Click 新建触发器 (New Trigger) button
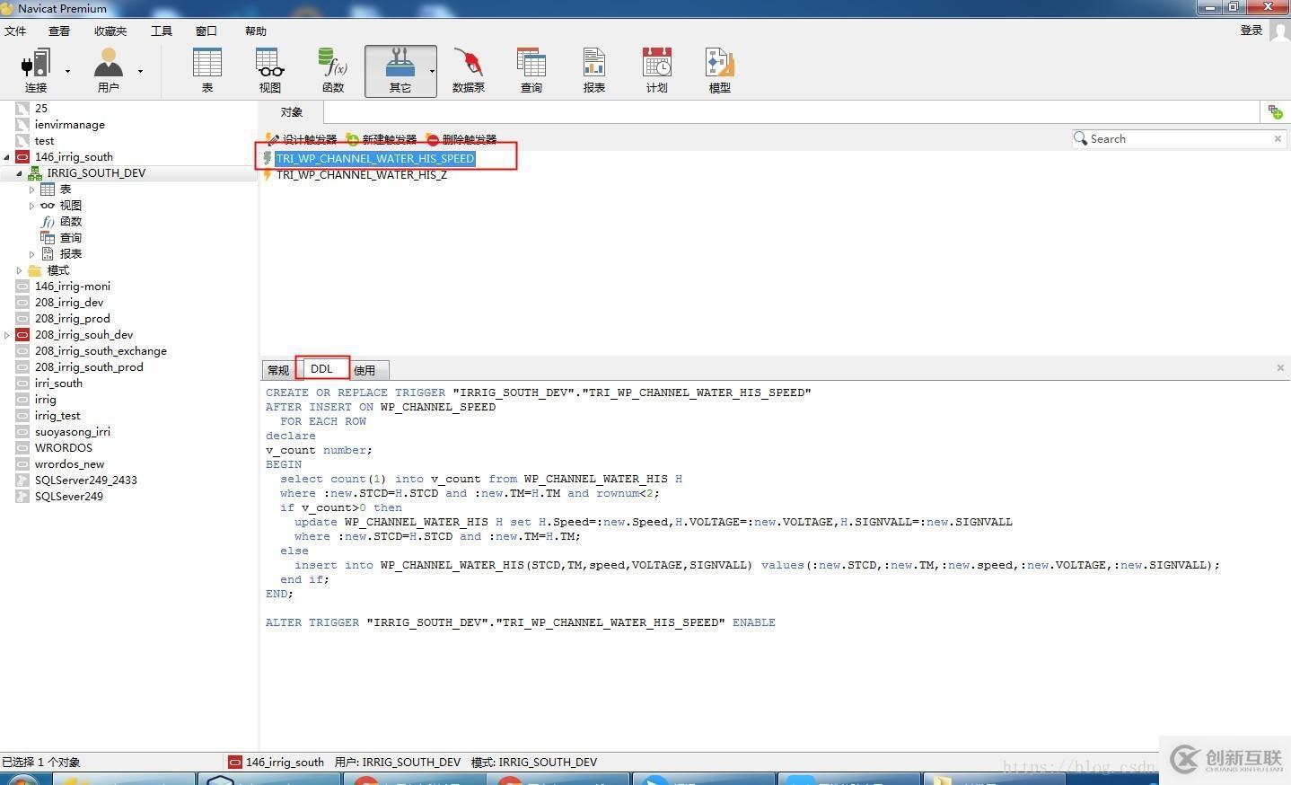 382,139
